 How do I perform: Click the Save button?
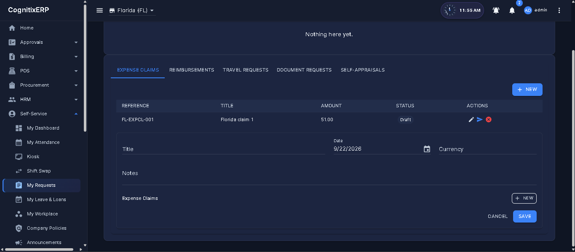(x=524, y=216)
